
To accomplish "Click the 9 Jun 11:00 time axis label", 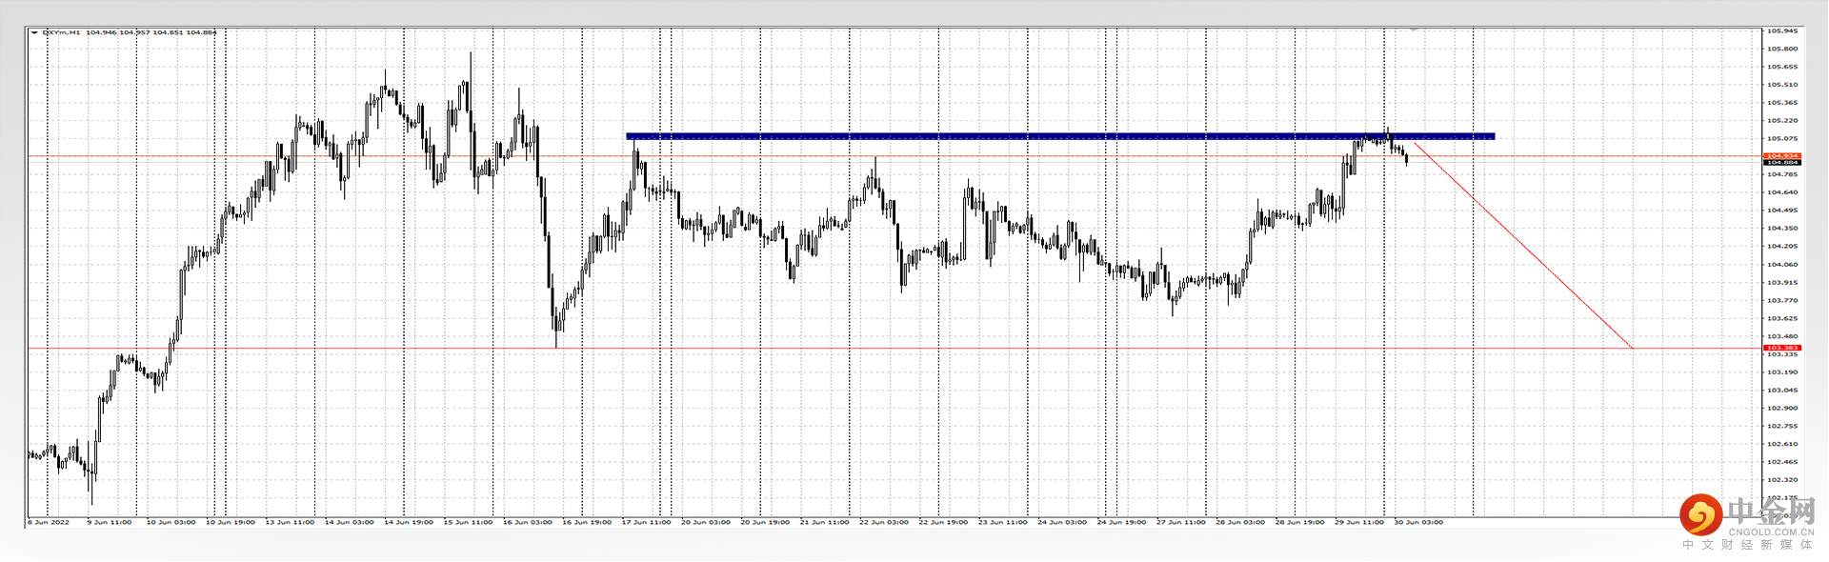I will (x=110, y=522).
